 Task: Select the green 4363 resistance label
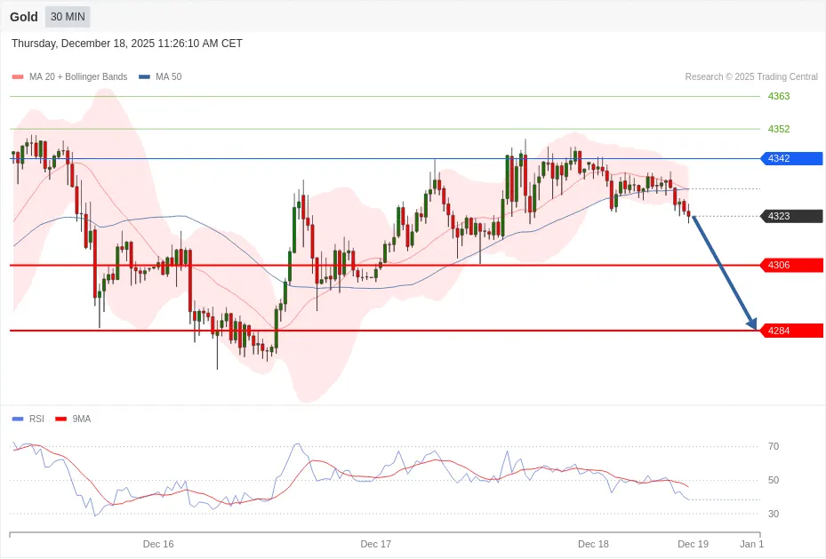pos(779,96)
